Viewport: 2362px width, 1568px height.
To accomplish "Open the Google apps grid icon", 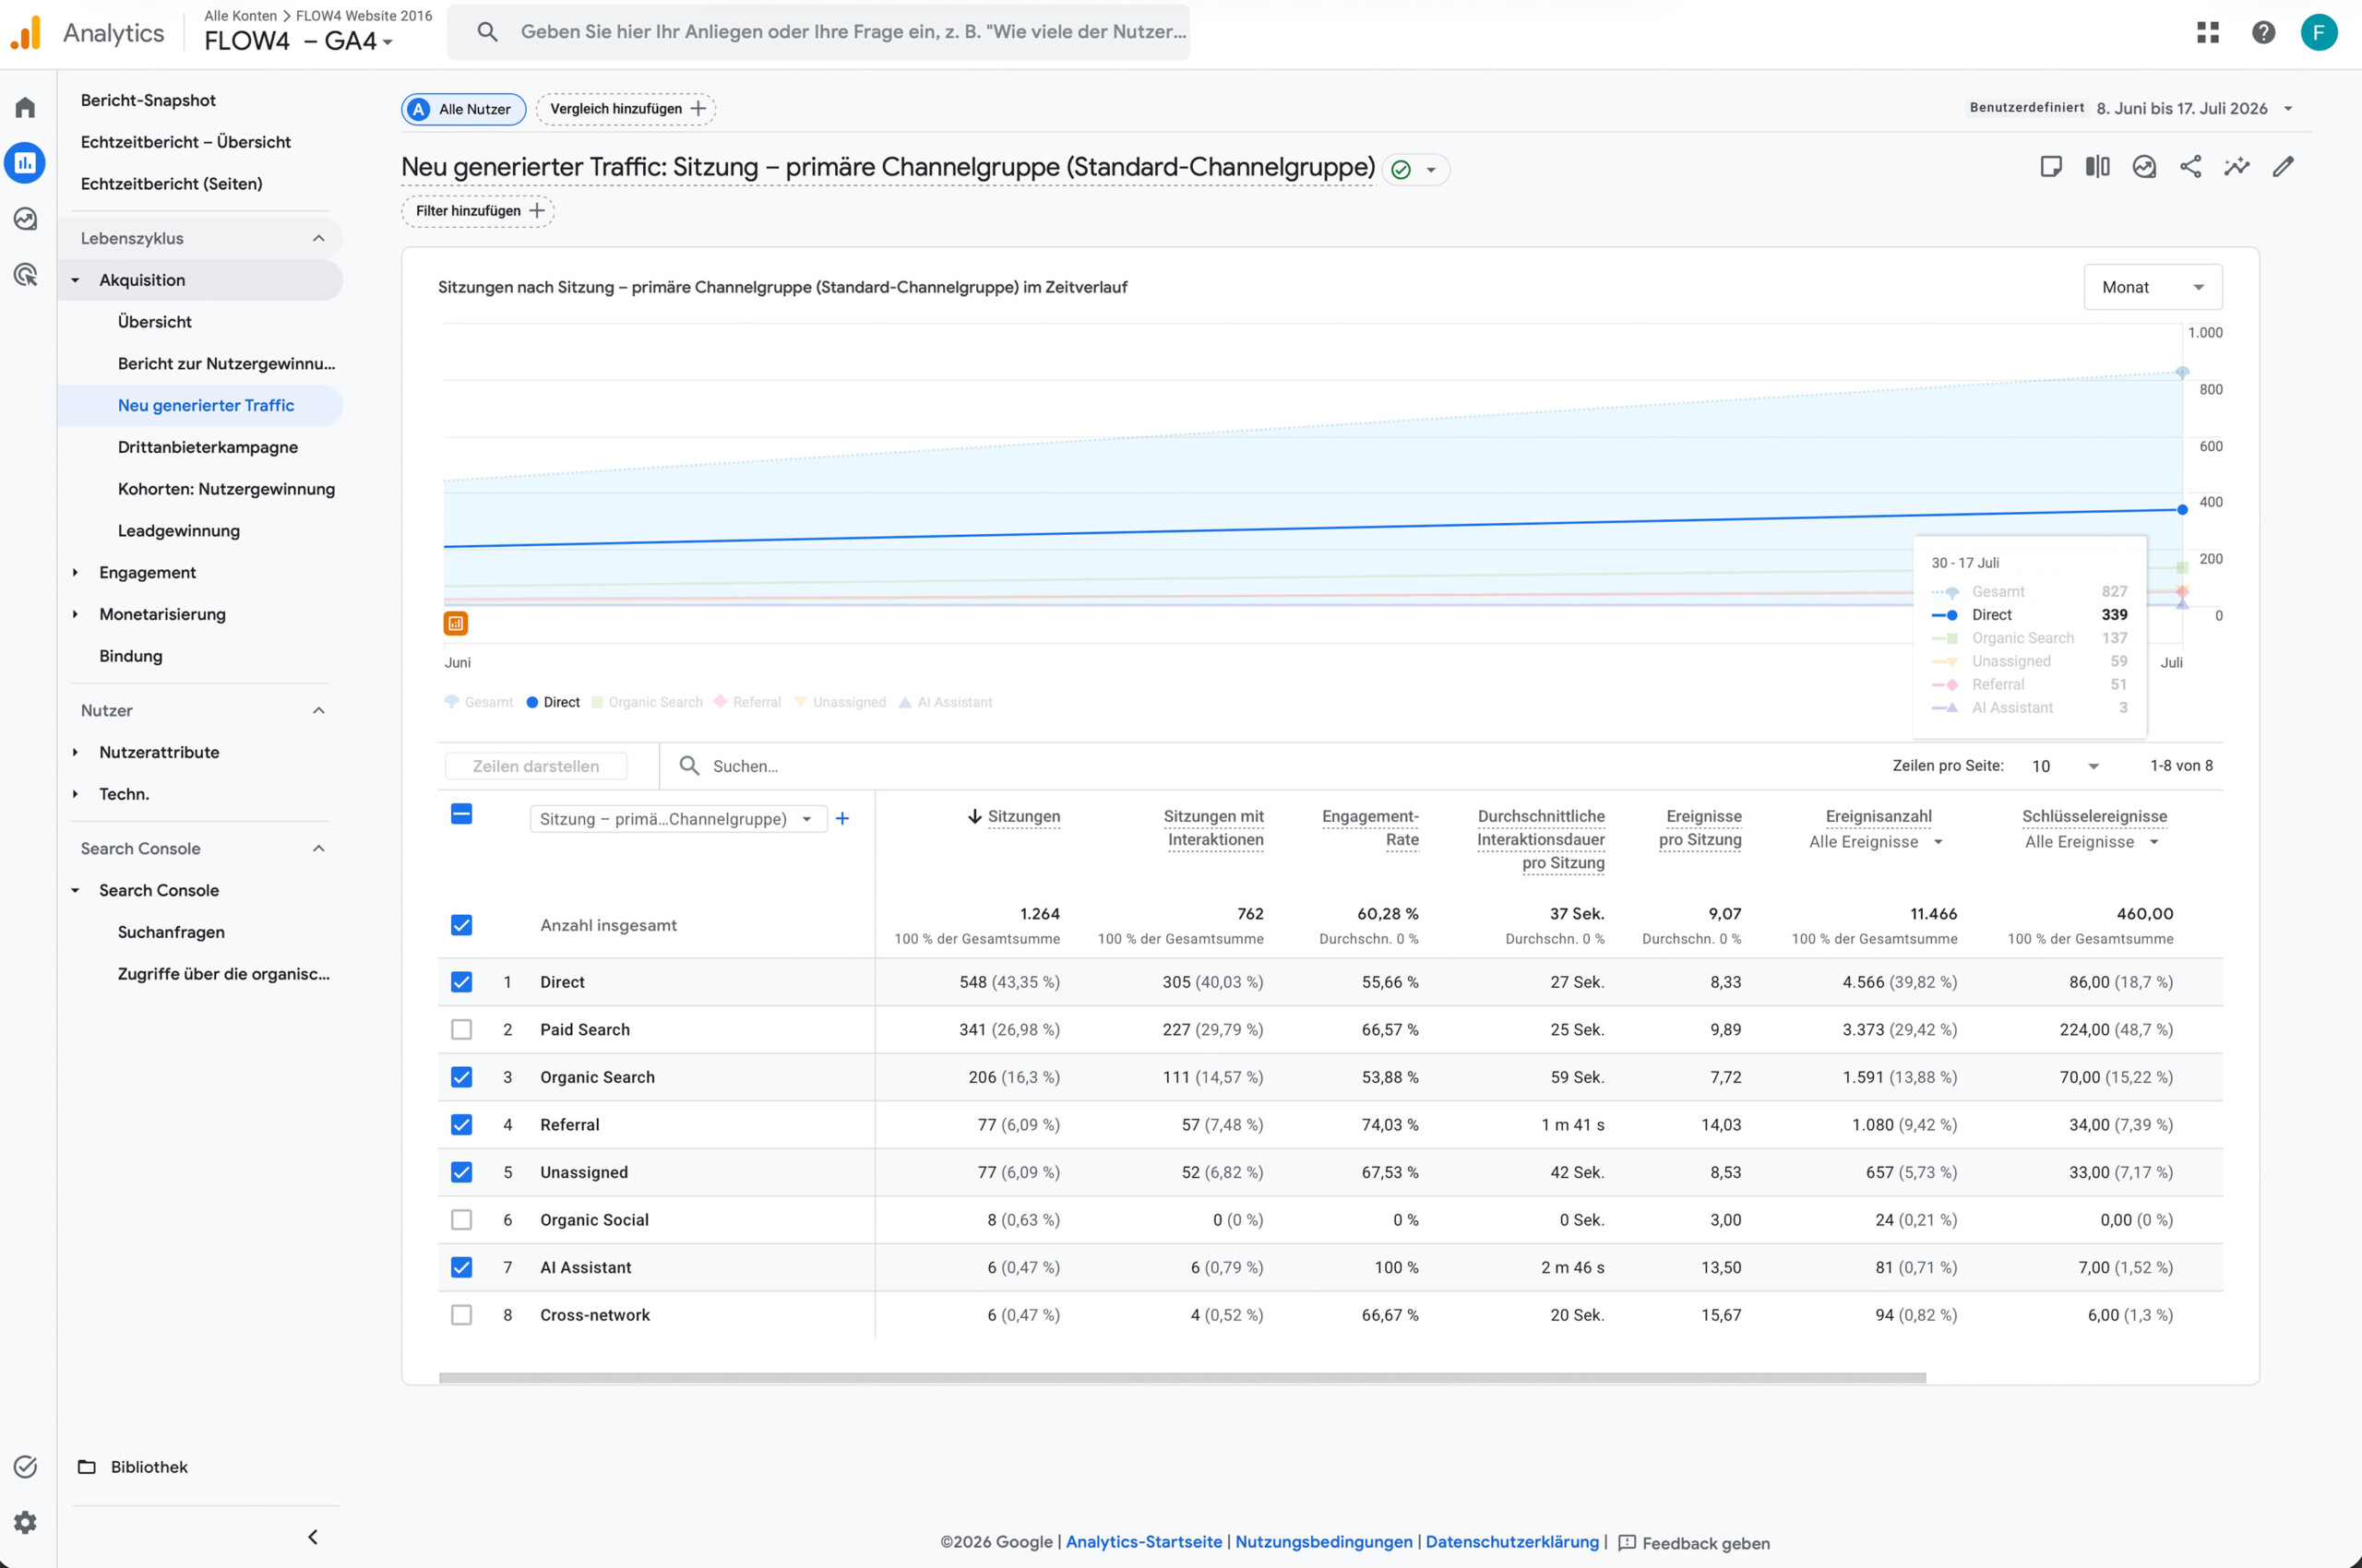I will (x=2207, y=32).
